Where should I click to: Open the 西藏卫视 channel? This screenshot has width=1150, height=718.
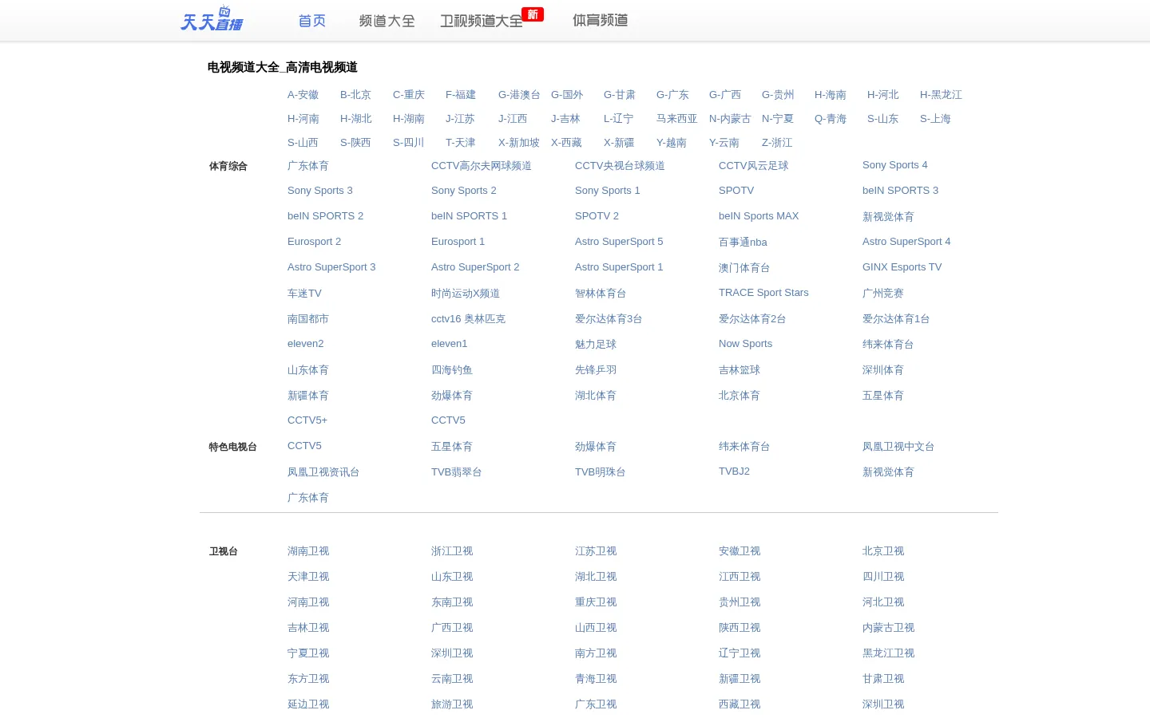(x=740, y=704)
